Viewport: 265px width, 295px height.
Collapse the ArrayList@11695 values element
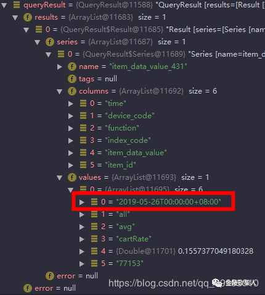(71, 190)
